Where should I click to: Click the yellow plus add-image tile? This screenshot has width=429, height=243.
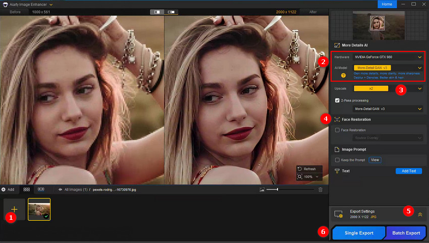coord(14,209)
